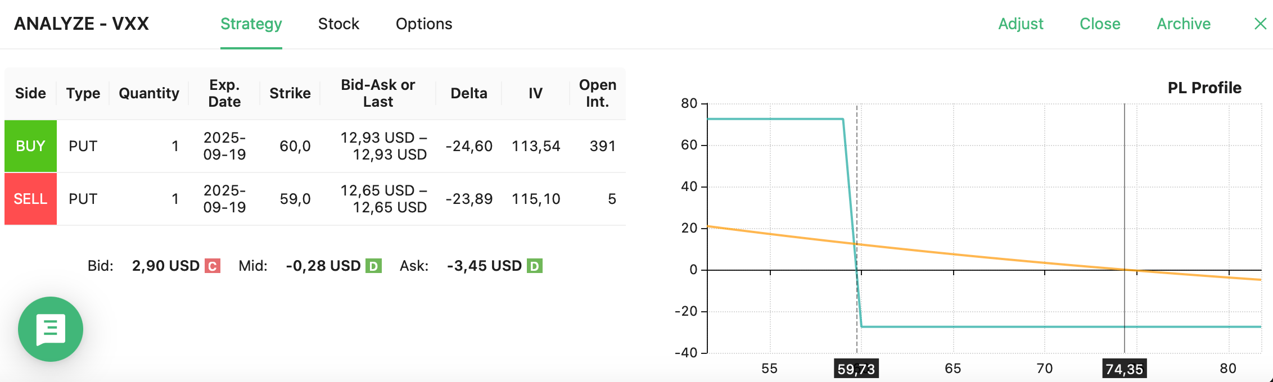Viewport: 1273px width, 382px height.
Task: Click the 59,73 breakeven marker below the chart
Action: [857, 369]
